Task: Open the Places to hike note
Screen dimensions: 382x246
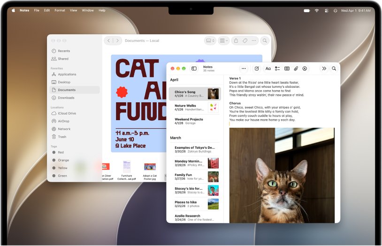Action: click(x=195, y=204)
